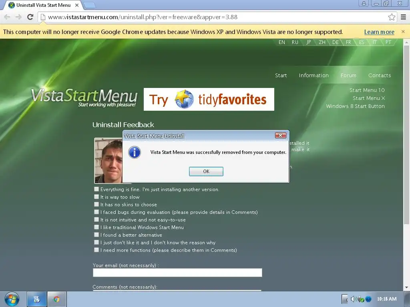Switch site language to EN
Screen dimensions: 410x307
pos(281,42)
